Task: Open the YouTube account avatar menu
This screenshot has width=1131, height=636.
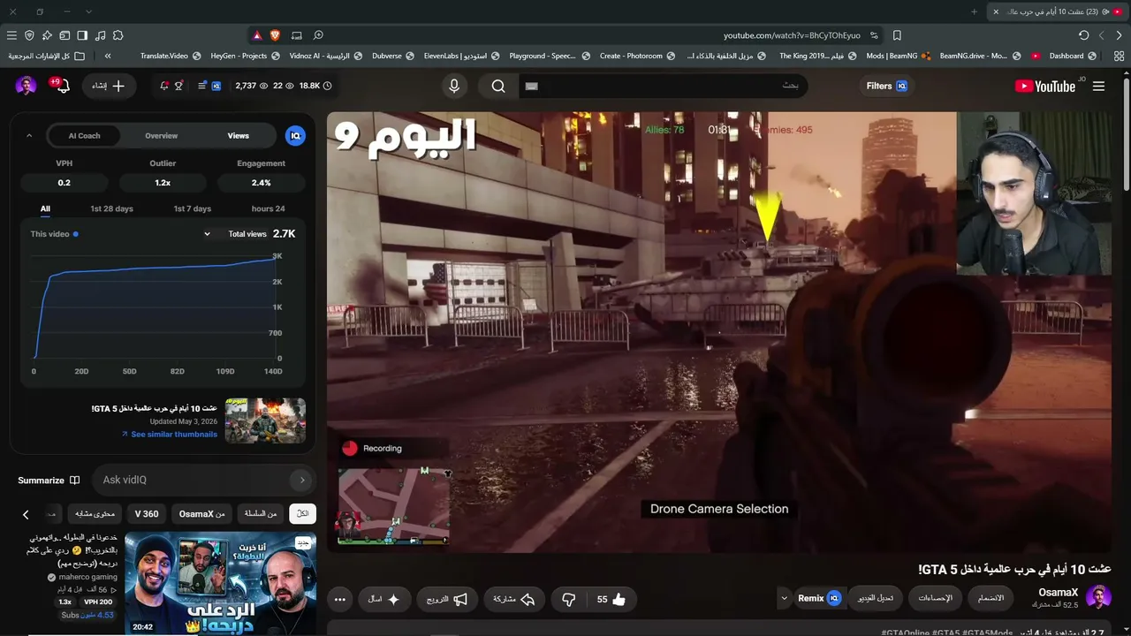Action: click(x=26, y=86)
